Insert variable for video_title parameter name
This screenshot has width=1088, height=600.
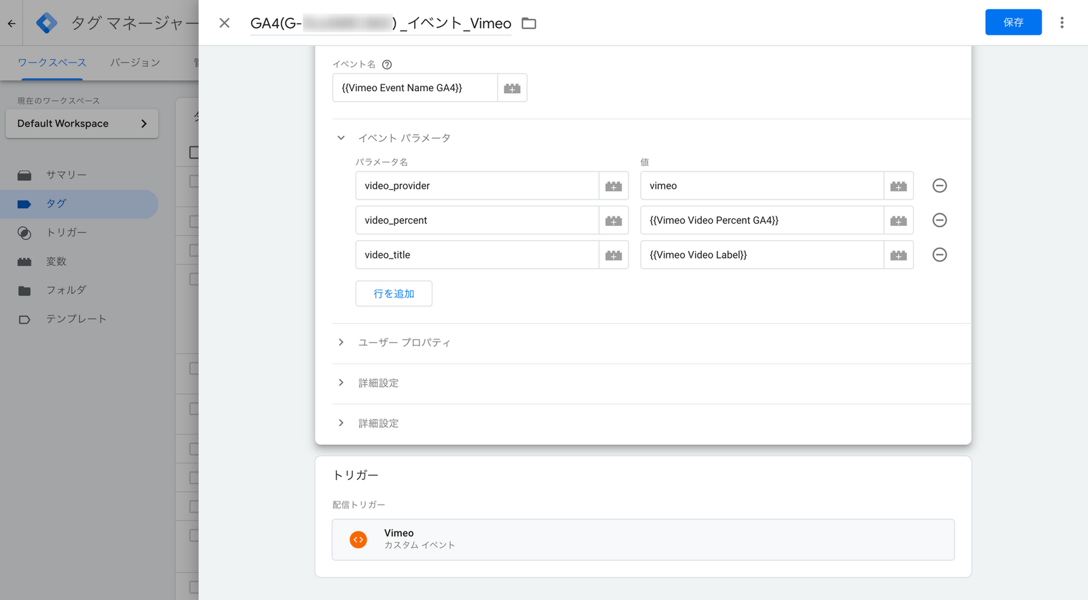[x=613, y=255]
